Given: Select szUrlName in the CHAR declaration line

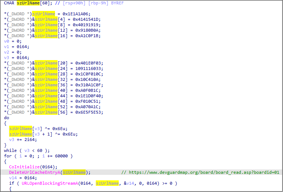Looking at the screenshot, I should point(28,3).
